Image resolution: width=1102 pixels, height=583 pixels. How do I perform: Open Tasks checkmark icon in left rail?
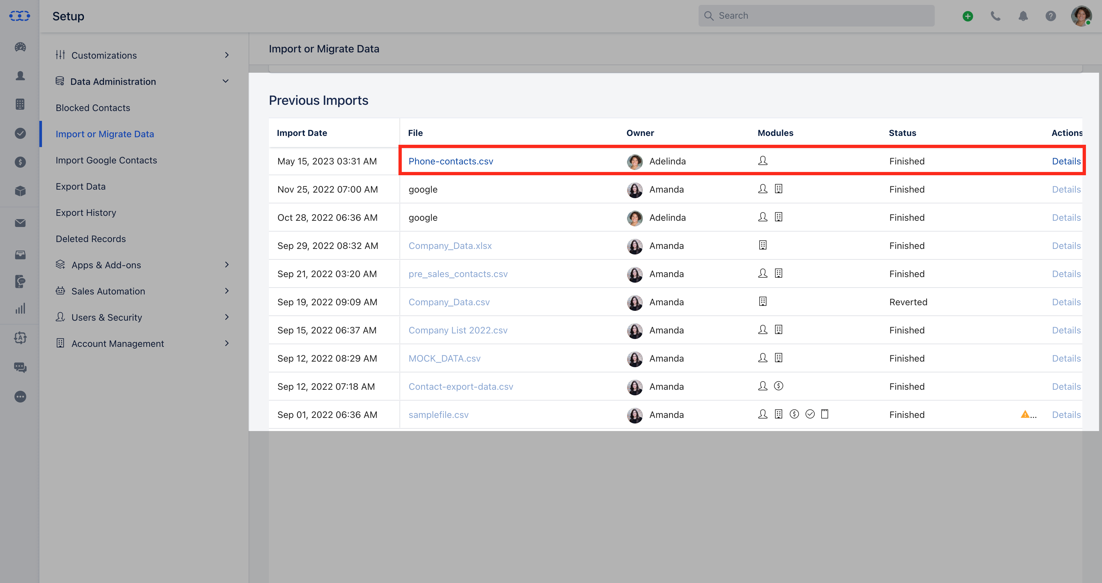tap(20, 133)
